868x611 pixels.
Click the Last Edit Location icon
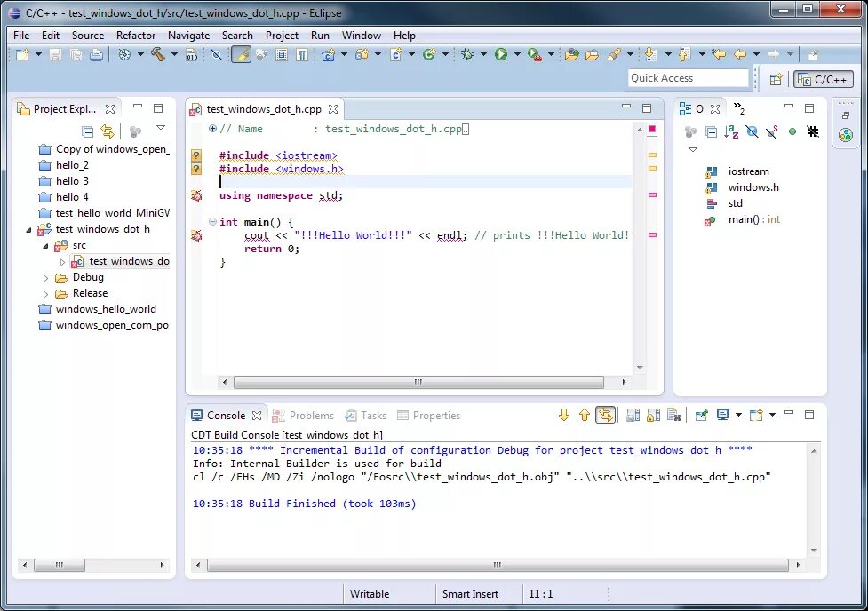719,54
